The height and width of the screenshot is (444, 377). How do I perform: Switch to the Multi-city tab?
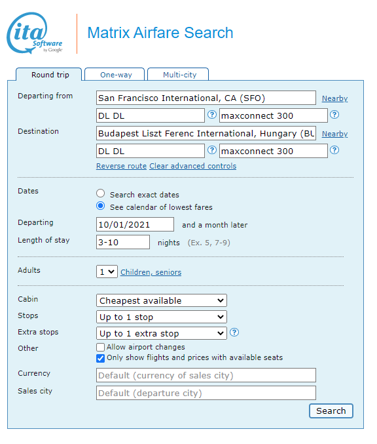click(x=178, y=75)
